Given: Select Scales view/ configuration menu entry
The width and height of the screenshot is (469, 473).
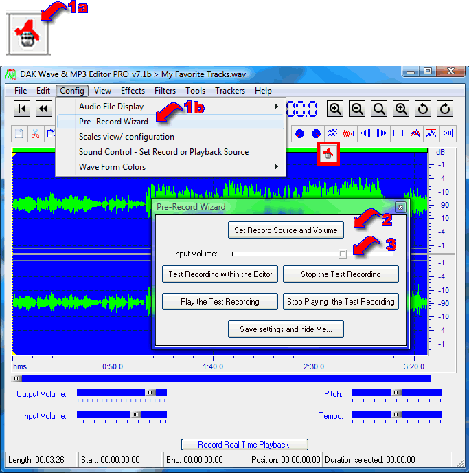Looking at the screenshot, I should 170,137.
